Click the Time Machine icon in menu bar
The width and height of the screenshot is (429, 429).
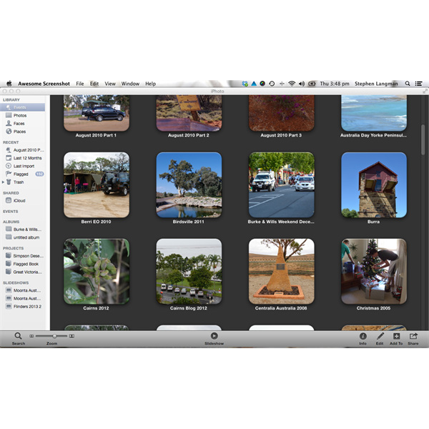[x=272, y=84]
